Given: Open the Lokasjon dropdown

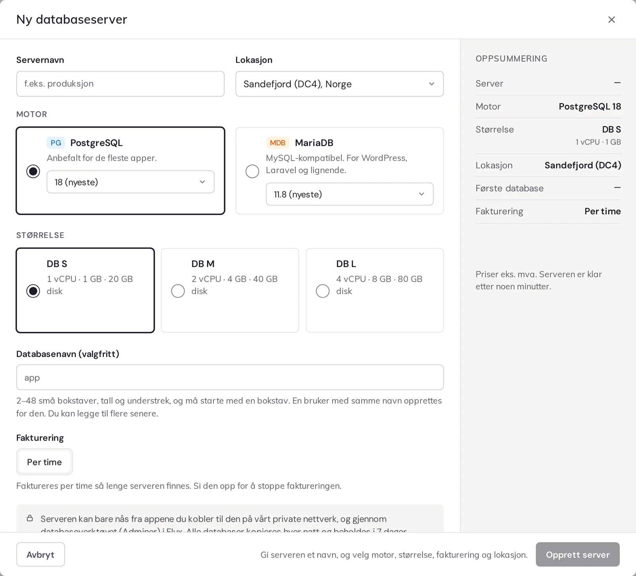Looking at the screenshot, I should click(x=339, y=84).
